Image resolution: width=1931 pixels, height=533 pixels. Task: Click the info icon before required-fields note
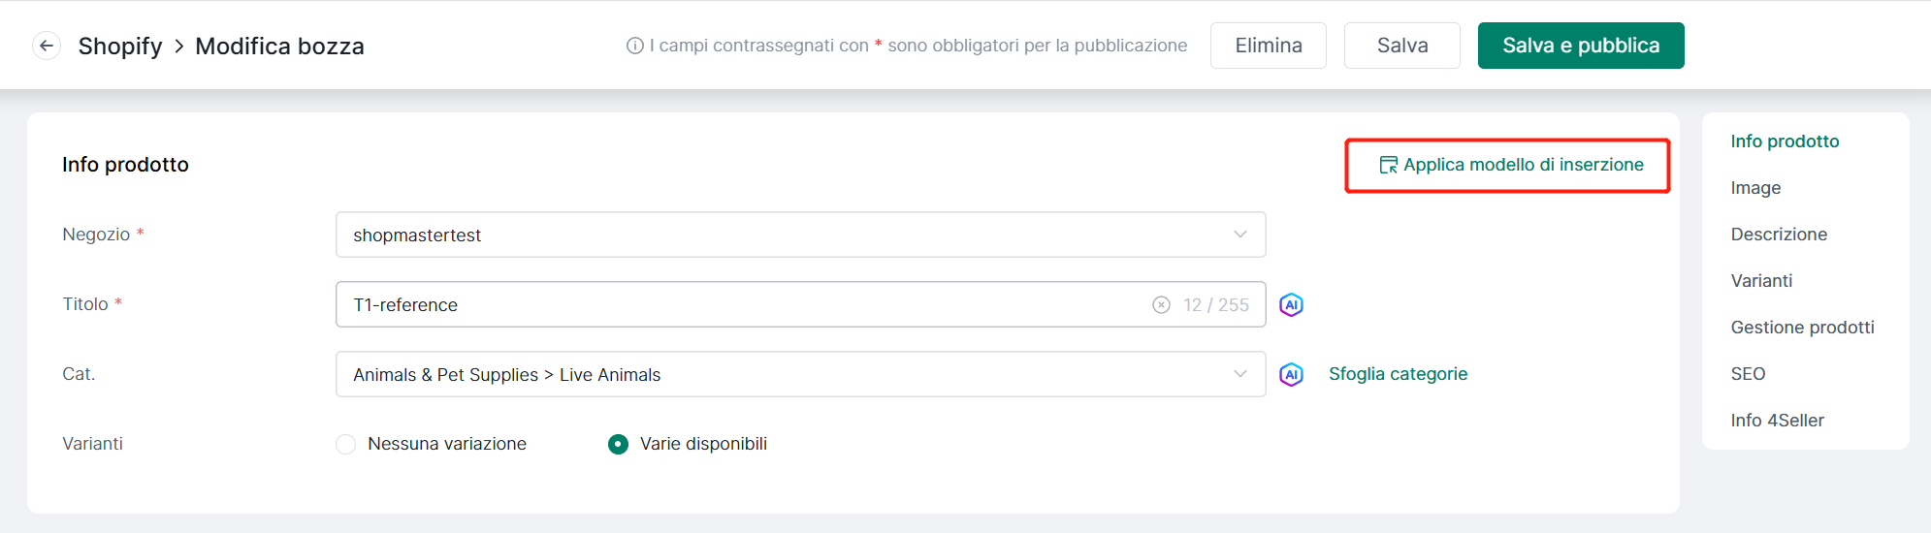635,46
